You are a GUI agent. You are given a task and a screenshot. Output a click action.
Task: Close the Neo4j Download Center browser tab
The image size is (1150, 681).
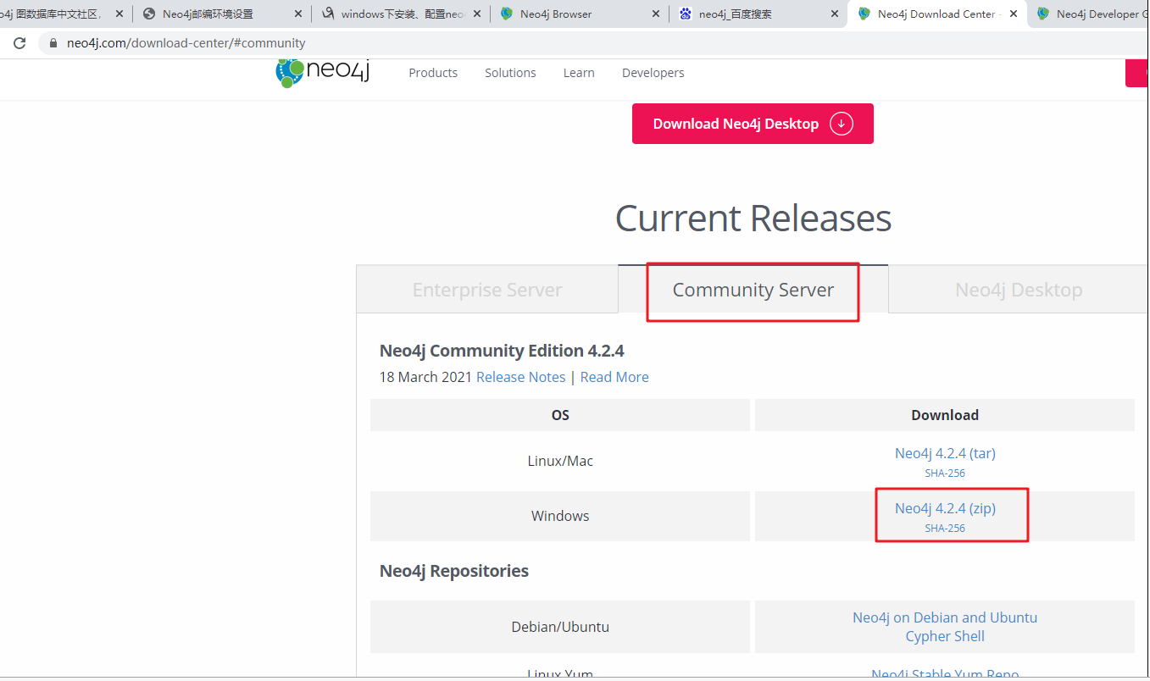coord(1013,14)
